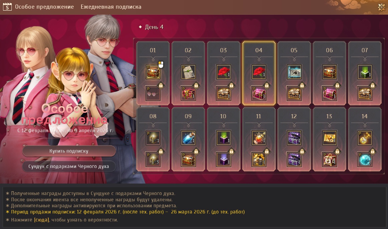
Task: Click the pink chest locked reward on Day 04
Action: click(259, 93)
